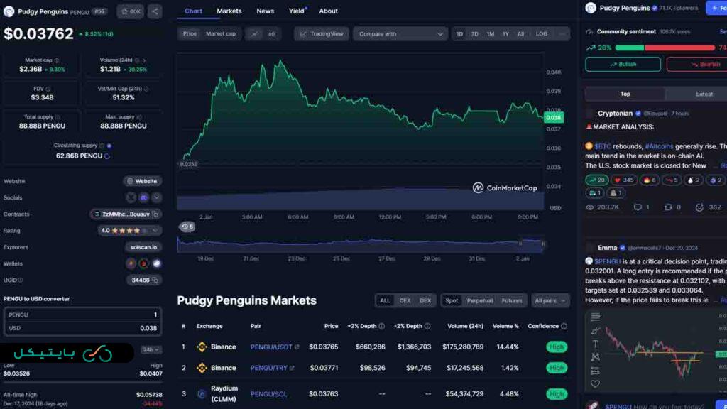Click the Market cap info icon
Viewport: 727px width, 409px height.
[x=57, y=60]
